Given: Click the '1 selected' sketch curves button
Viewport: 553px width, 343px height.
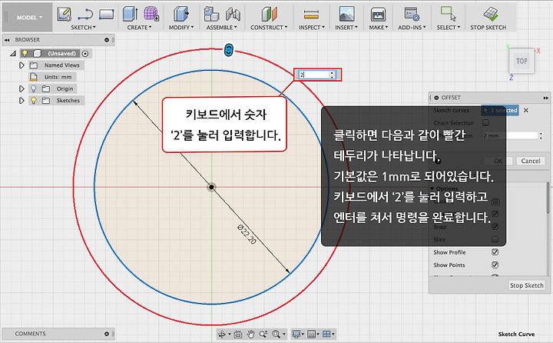Looking at the screenshot, I should 500,110.
